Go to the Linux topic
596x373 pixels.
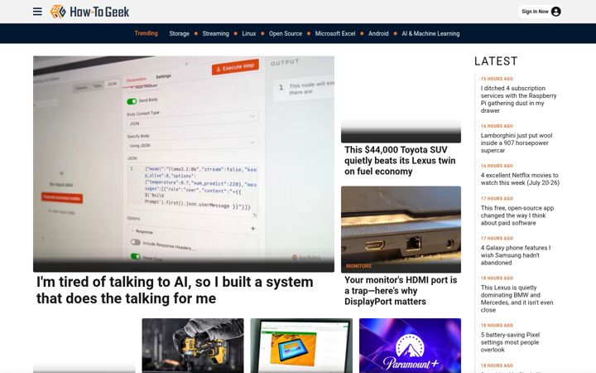click(x=249, y=33)
